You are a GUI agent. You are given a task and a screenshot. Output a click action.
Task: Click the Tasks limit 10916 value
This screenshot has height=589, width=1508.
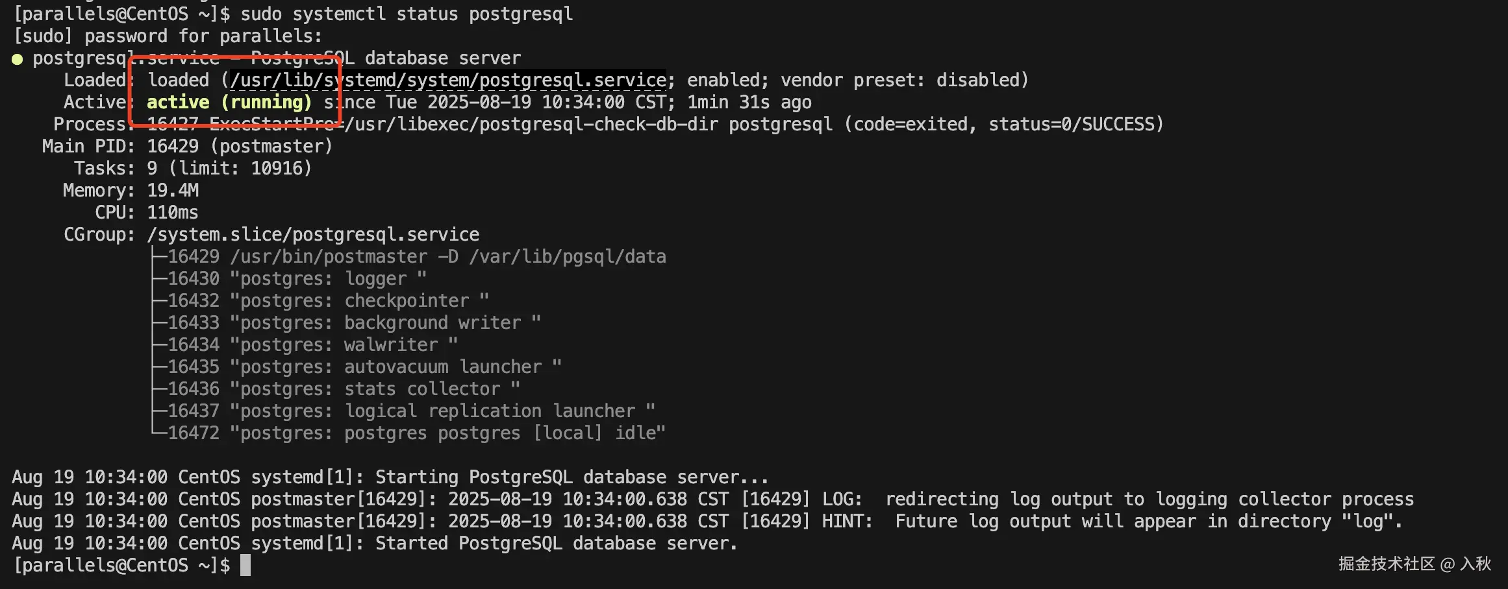click(x=281, y=169)
